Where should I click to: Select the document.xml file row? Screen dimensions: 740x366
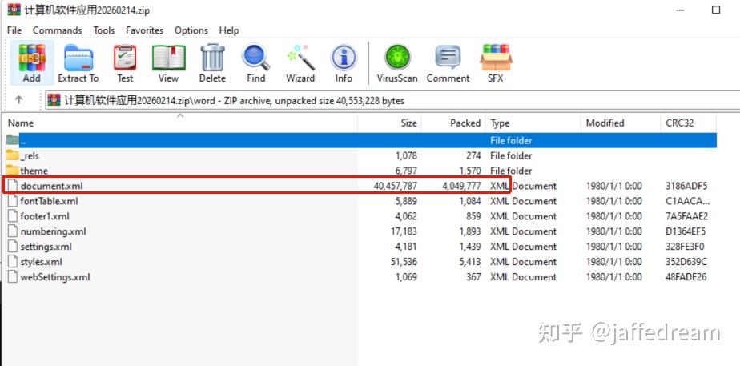[x=361, y=186]
